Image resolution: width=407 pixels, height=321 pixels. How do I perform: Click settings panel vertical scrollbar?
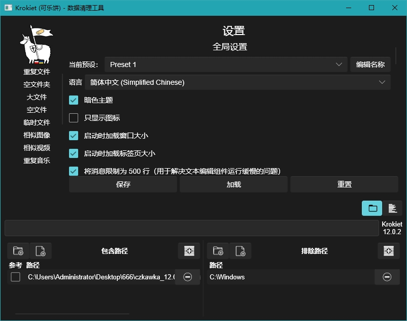[395, 55]
